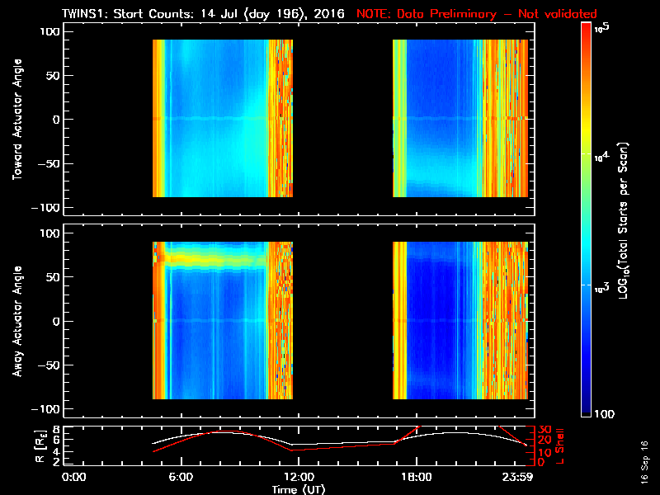Click the Away Actuator Angle axis label

pos(17,321)
